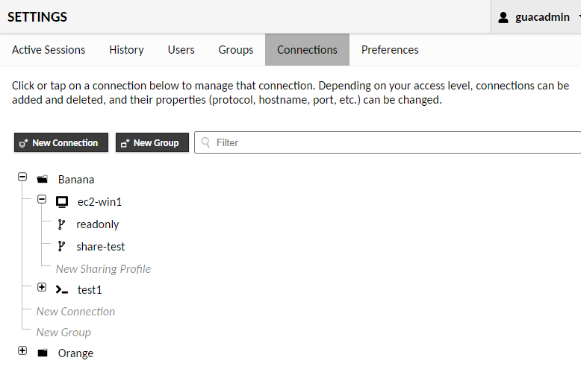
Task: Click the New Connection button
Action: pos(61,142)
